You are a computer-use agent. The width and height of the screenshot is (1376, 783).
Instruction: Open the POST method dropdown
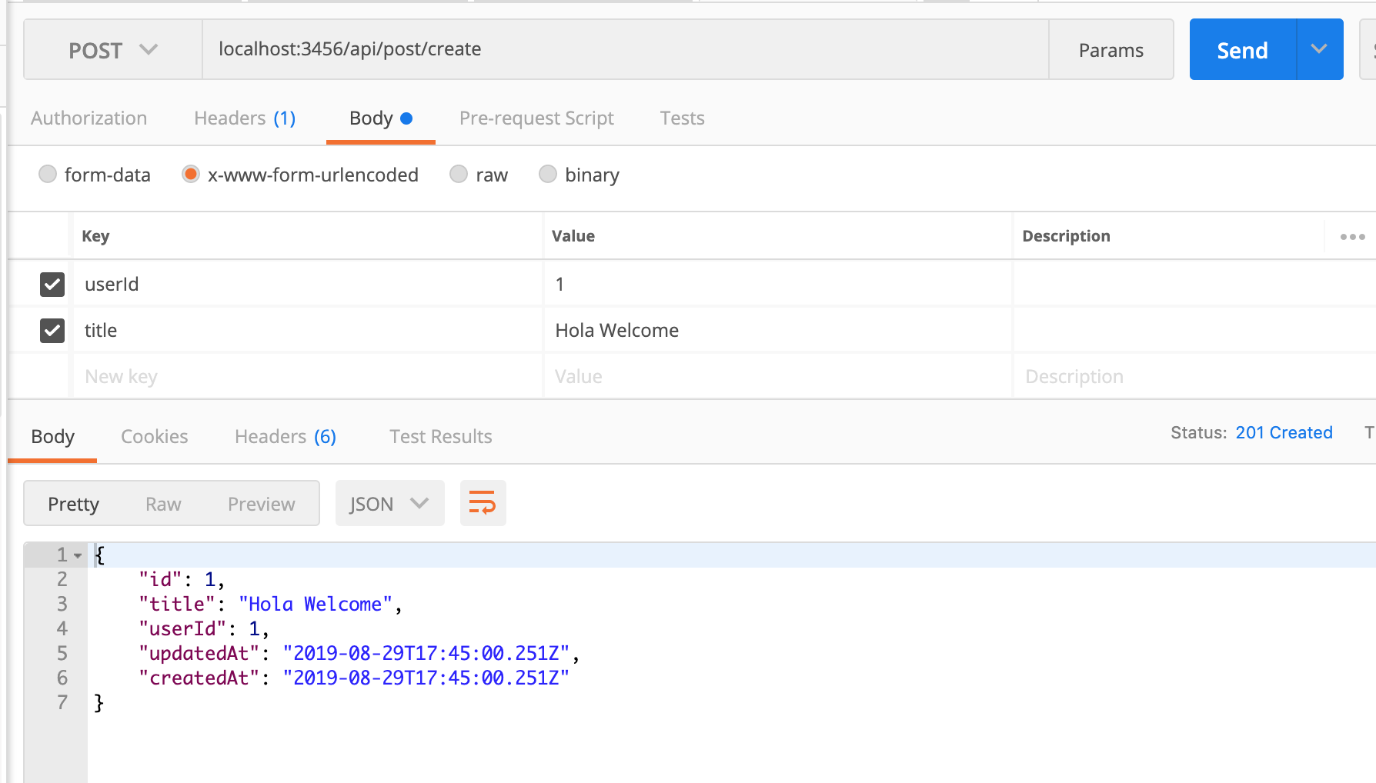113,50
